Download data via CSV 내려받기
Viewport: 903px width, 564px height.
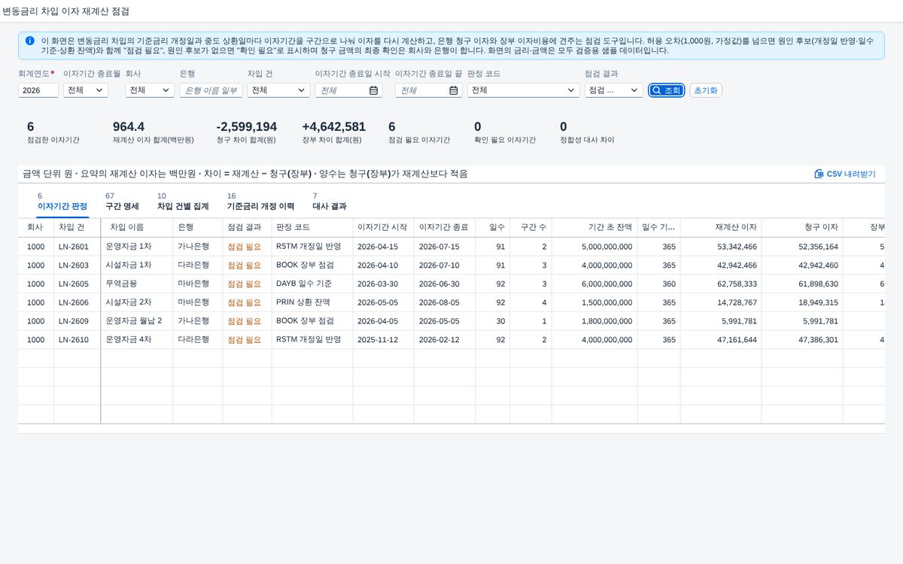845,174
